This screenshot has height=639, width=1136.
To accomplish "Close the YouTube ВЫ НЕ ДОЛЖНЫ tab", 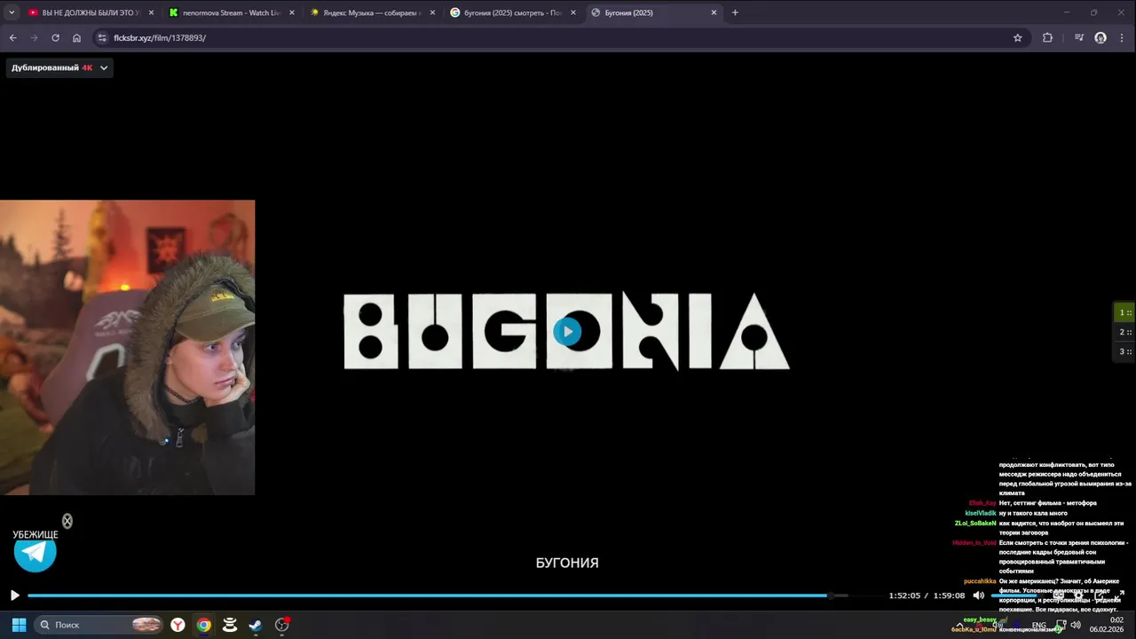I will 151,12.
